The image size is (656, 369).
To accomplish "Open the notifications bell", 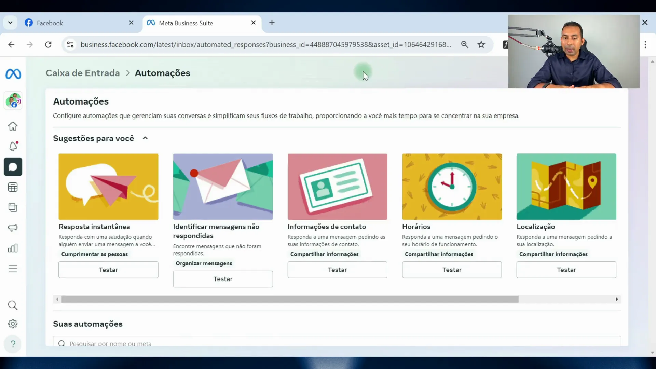I will tap(13, 146).
